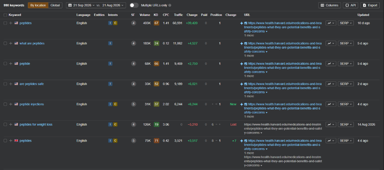This screenshot has height=170, width=384.
Task: Click struck-through URL in 'peptides for weight loss' row
Action: [x=283, y=128]
